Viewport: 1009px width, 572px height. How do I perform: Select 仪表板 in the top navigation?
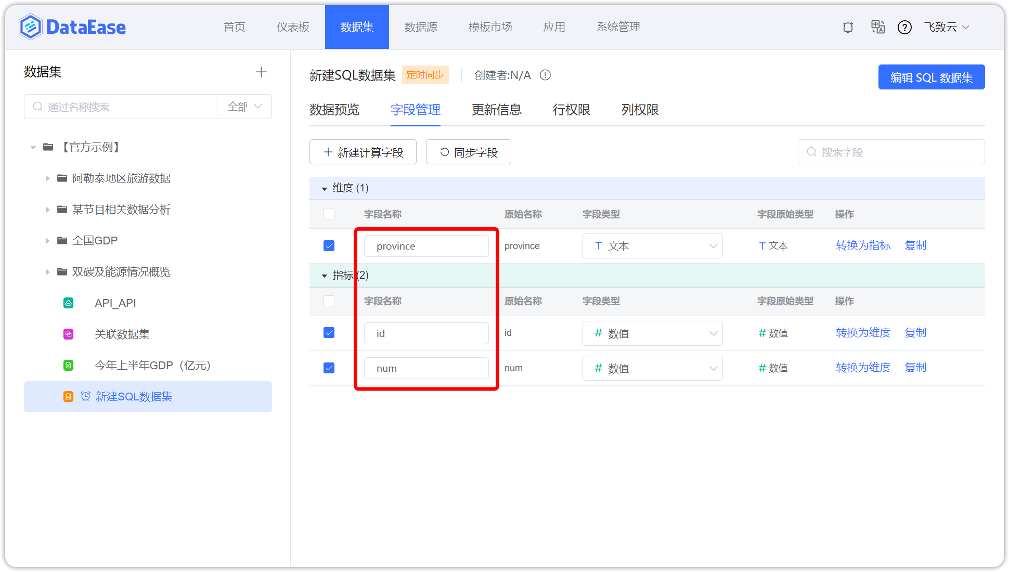pyautogui.click(x=292, y=27)
